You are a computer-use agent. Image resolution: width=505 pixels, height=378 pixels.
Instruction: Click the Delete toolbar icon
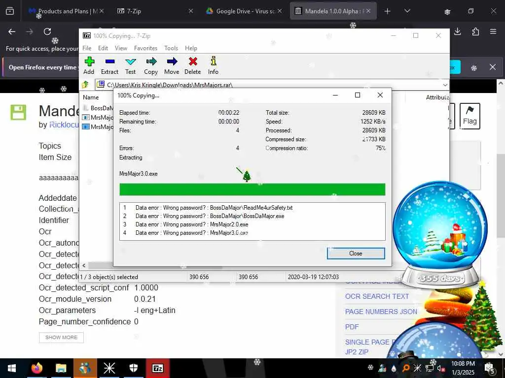click(193, 65)
